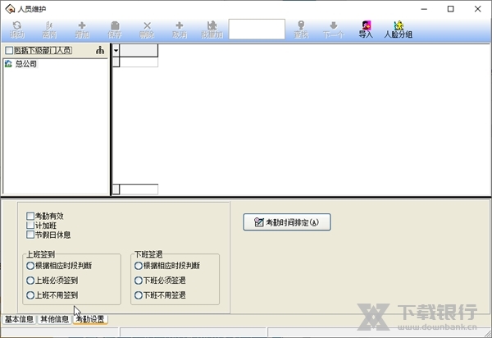The height and width of the screenshot is (338, 492).
Task: Select 根据相应时段判断 under 上班签到
Action: tap(30, 266)
